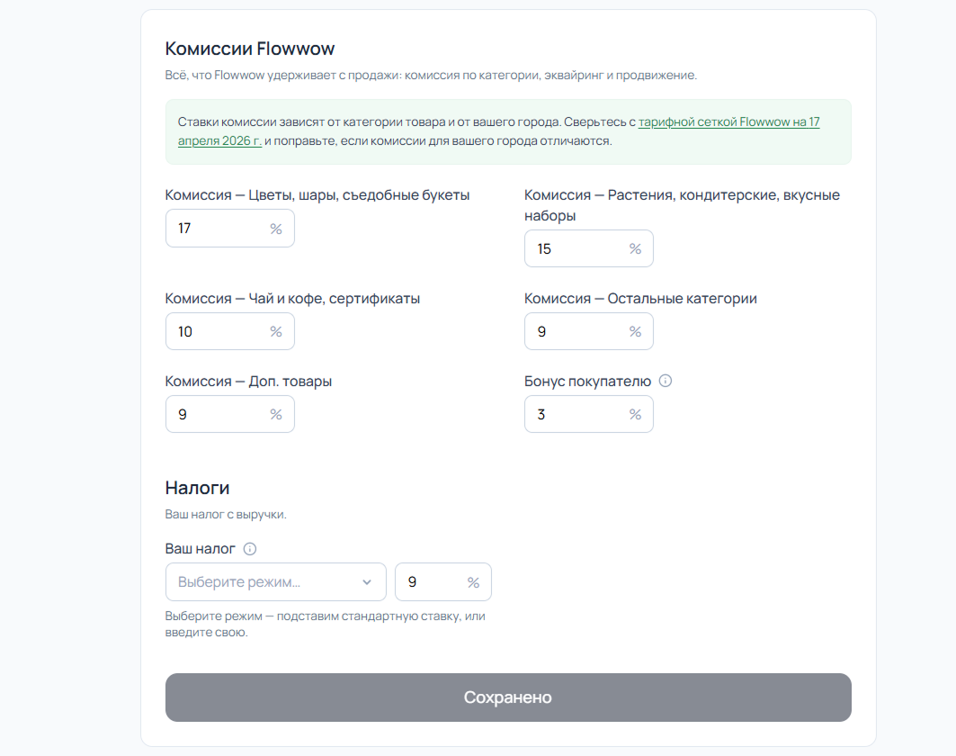Open the Выберите режим tax mode dropdown
The image size is (956, 756).
275,582
